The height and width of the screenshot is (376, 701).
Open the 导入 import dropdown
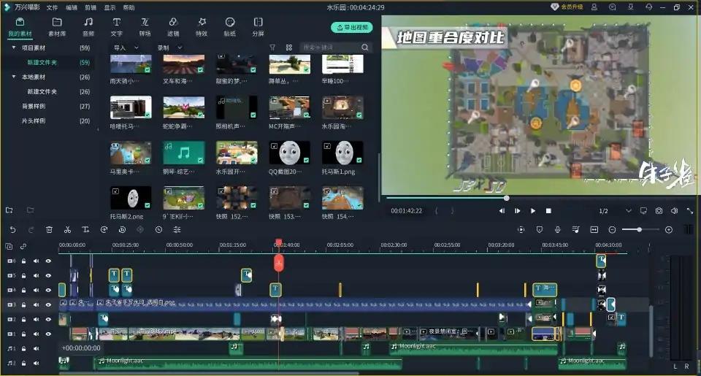[x=126, y=47]
